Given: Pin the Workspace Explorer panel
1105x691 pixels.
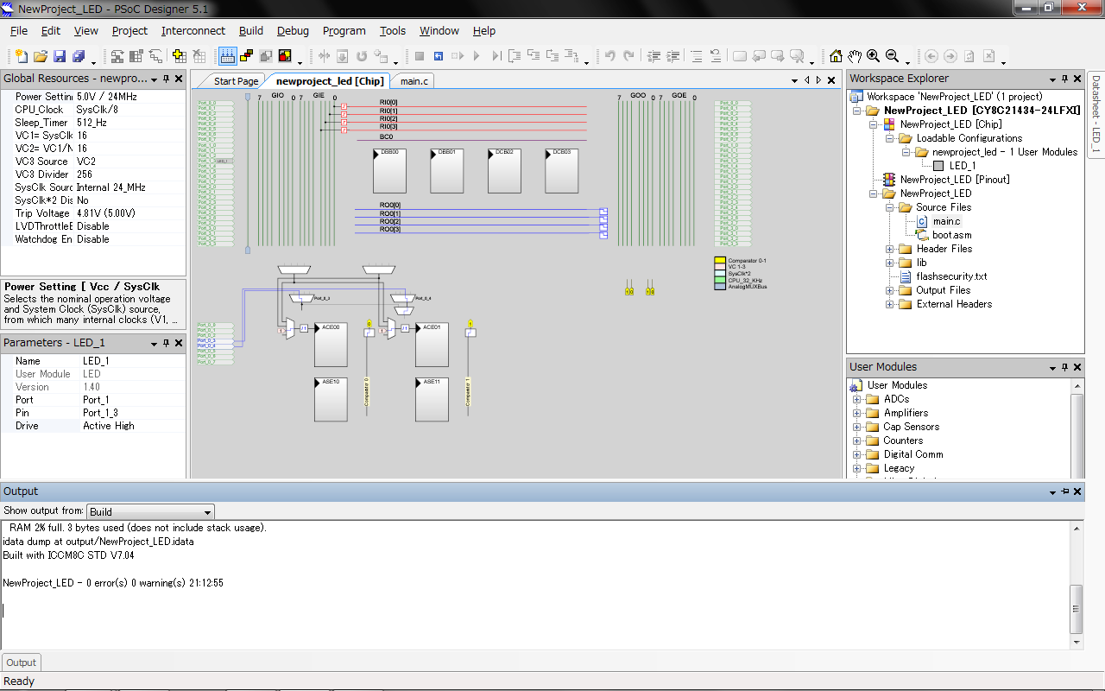Looking at the screenshot, I should tap(1065, 79).
